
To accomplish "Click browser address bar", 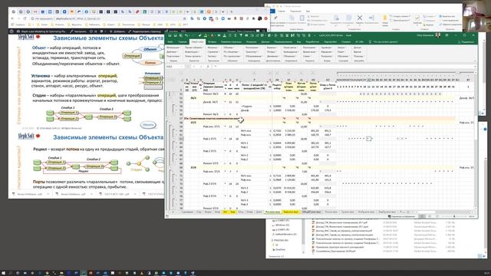I will click(107, 18).
